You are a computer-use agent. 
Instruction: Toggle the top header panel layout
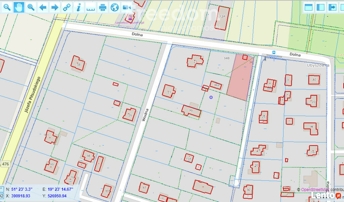point(308,7)
